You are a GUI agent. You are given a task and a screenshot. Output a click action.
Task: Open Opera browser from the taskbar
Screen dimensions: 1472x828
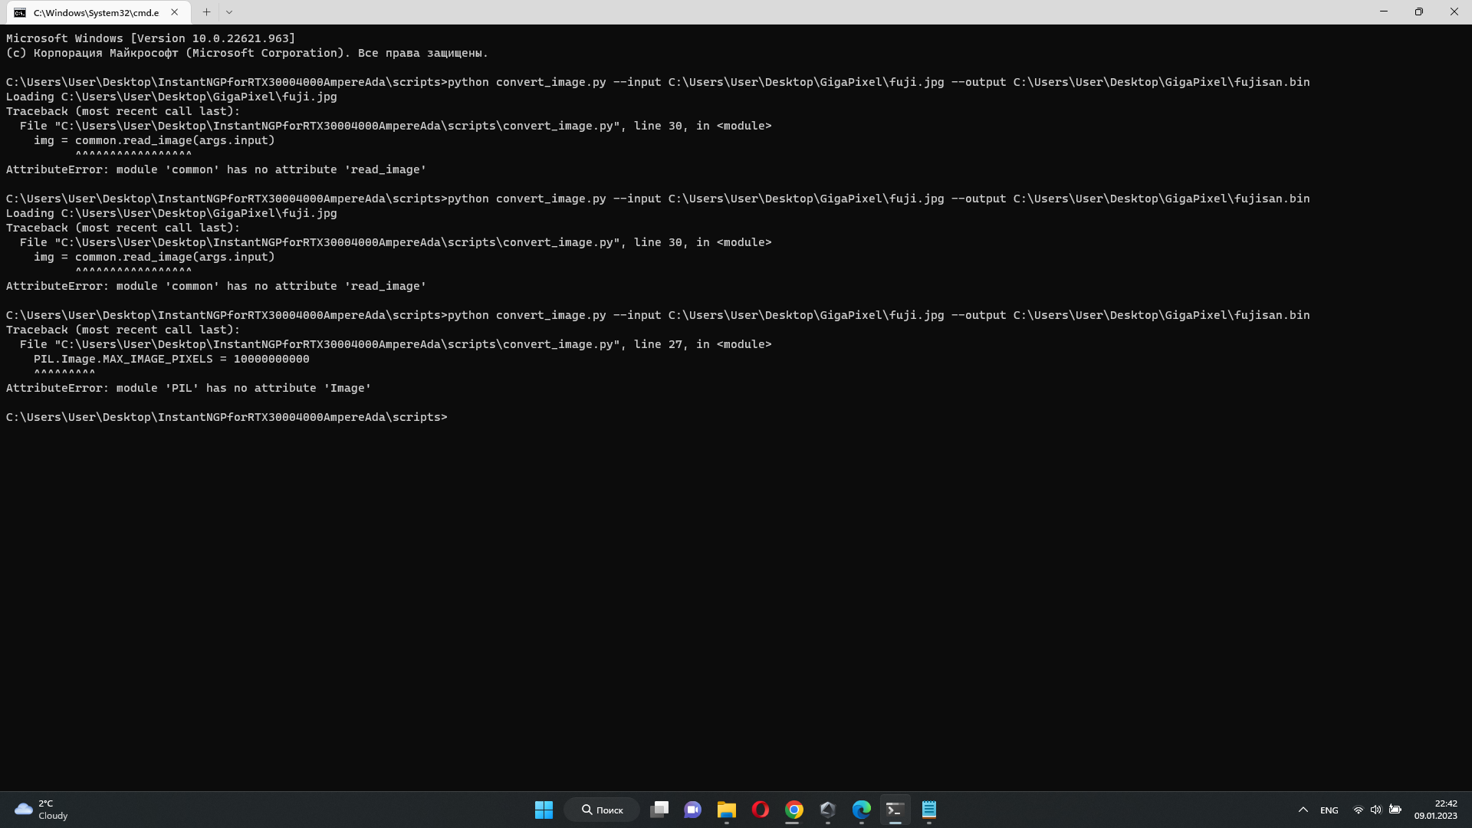click(x=760, y=810)
